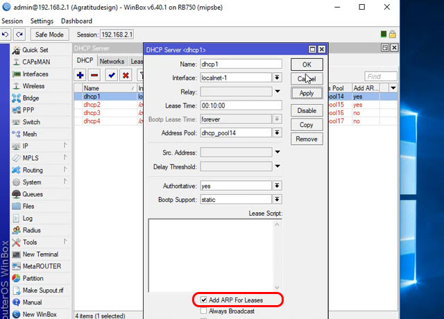
Task: Open MetaROUTER in sidebar
Action: [42, 266]
